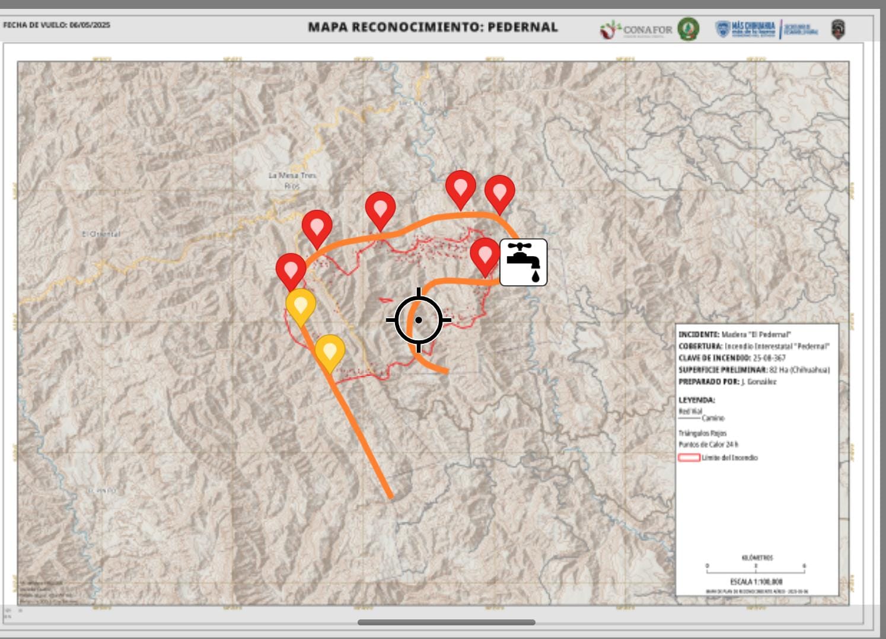Click the red Límite del Incendio legend swatch
886x639 pixels.
click(689, 458)
